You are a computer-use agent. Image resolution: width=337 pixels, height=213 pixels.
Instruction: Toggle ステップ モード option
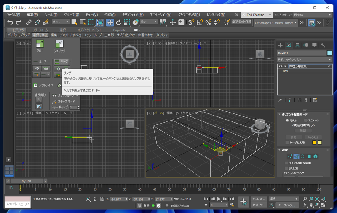click(64, 102)
